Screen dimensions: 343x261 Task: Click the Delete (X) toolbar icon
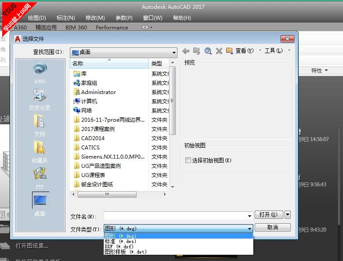point(219,51)
